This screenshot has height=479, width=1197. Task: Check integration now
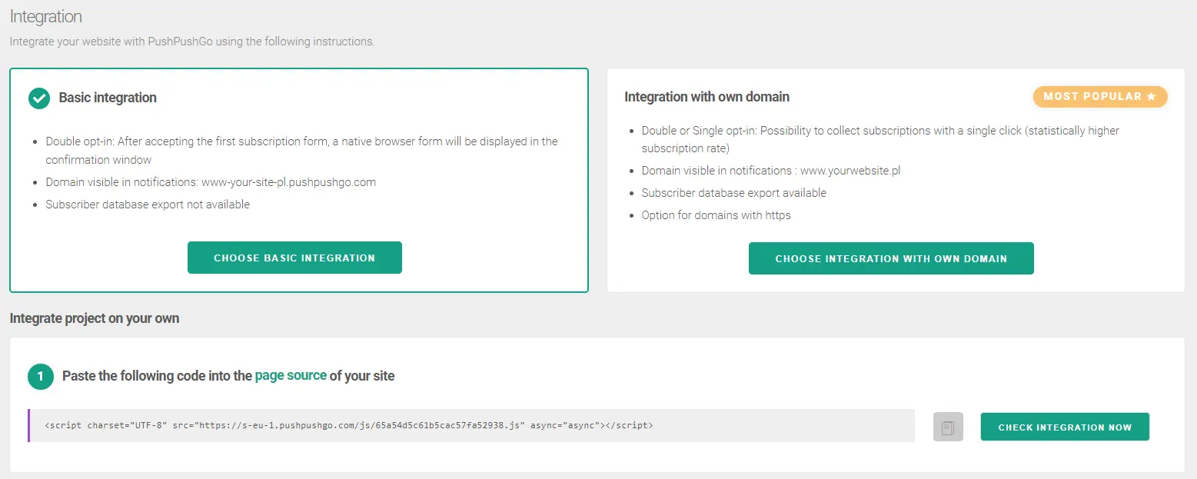1065,427
